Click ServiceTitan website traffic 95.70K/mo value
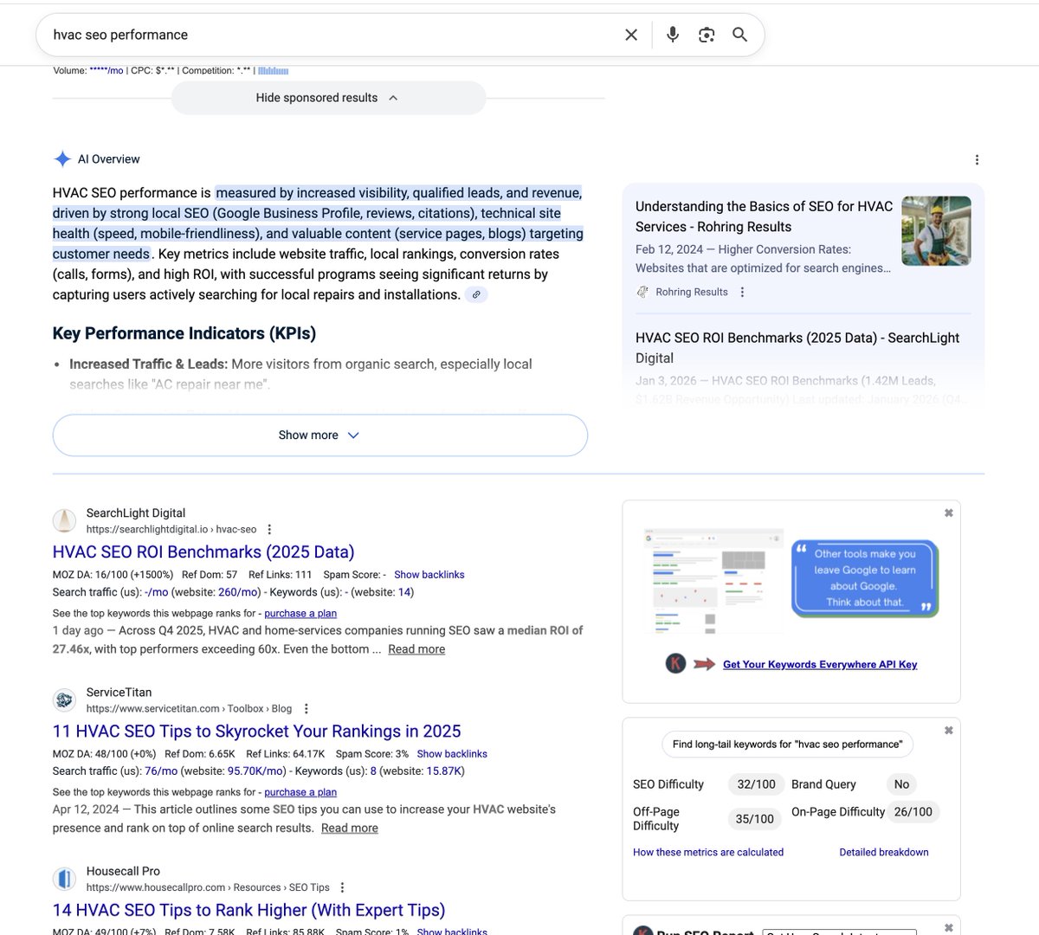 (x=255, y=771)
